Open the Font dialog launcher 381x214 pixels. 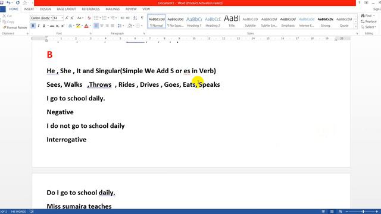tap(90, 33)
